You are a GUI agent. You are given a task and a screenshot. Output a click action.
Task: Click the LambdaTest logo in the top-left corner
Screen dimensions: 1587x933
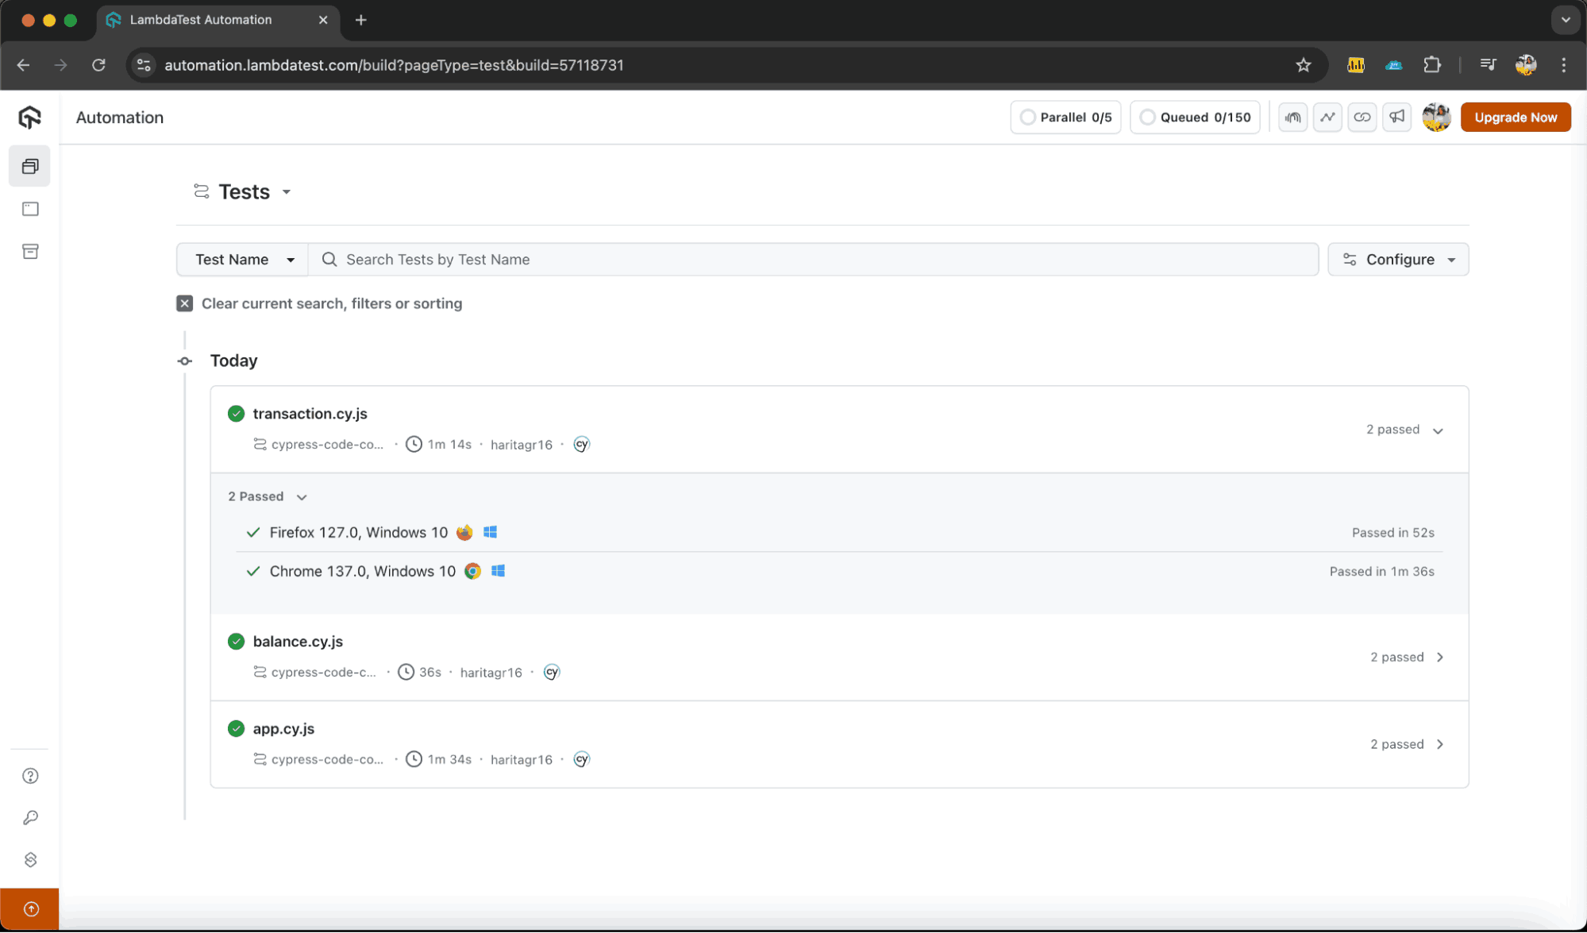[29, 117]
